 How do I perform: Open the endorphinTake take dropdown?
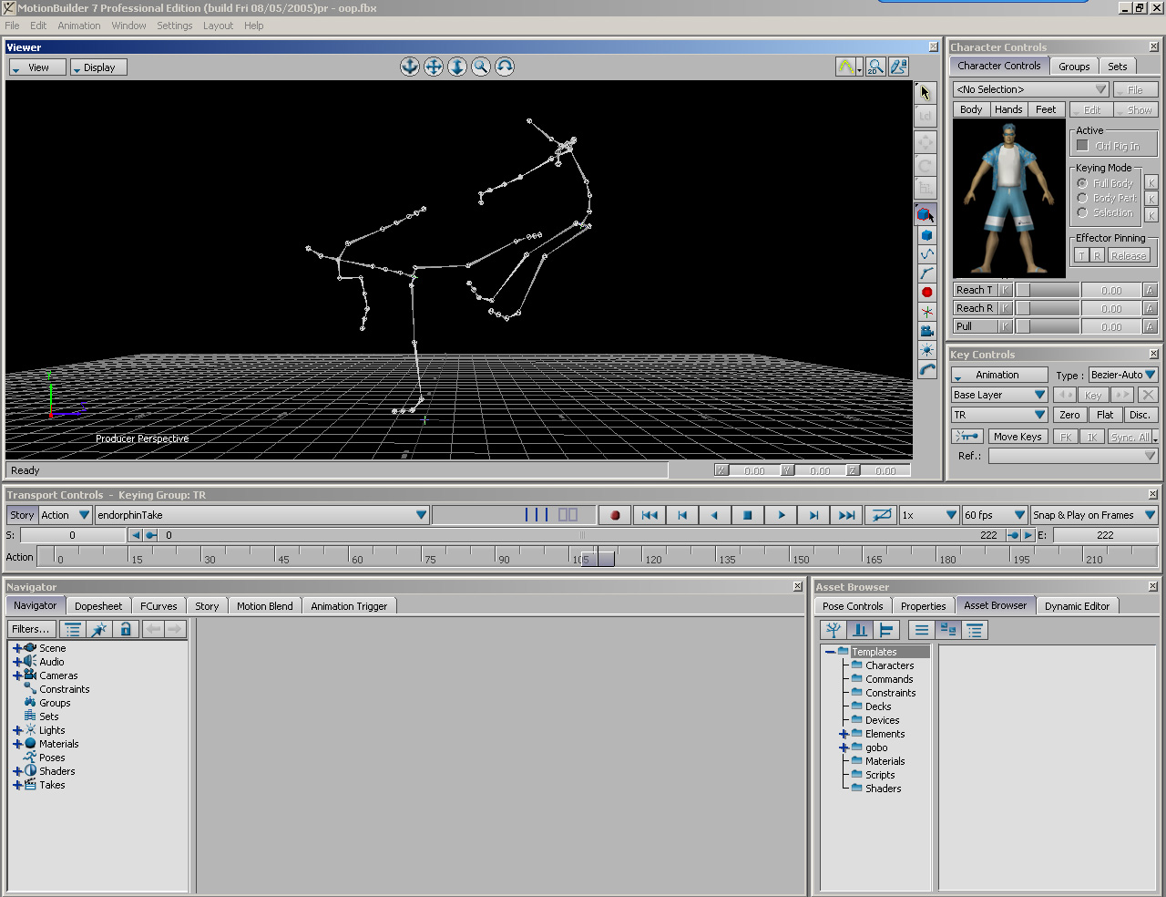pyautogui.click(x=262, y=515)
